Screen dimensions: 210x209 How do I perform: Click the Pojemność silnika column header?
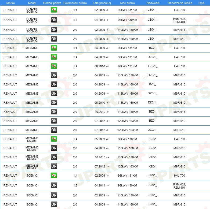(75, 3)
